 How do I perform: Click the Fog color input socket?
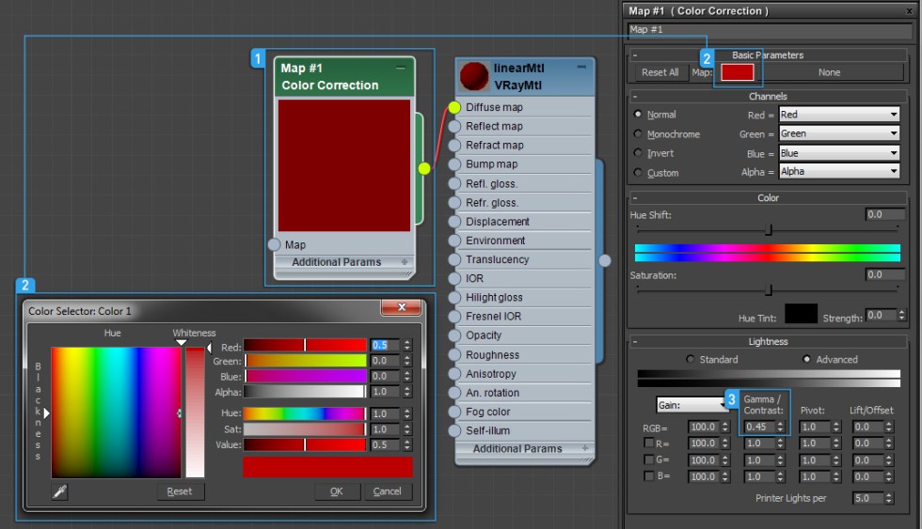coord(454,412)
